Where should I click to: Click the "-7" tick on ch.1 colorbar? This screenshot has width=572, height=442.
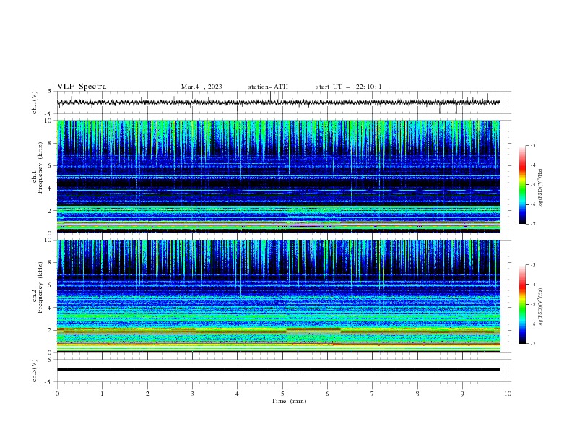click(532, 224)
